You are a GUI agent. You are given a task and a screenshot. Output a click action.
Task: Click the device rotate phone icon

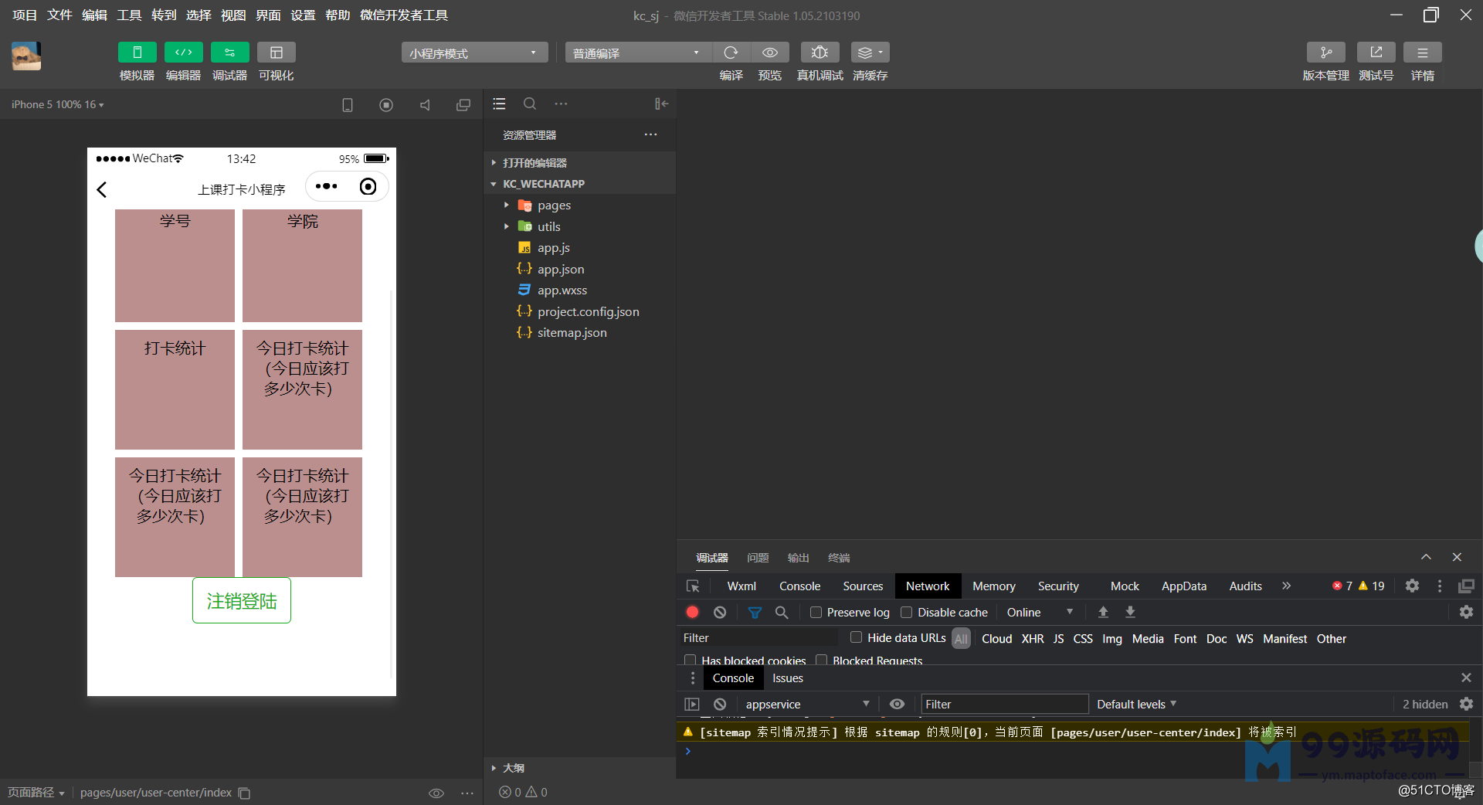[348, 105]
